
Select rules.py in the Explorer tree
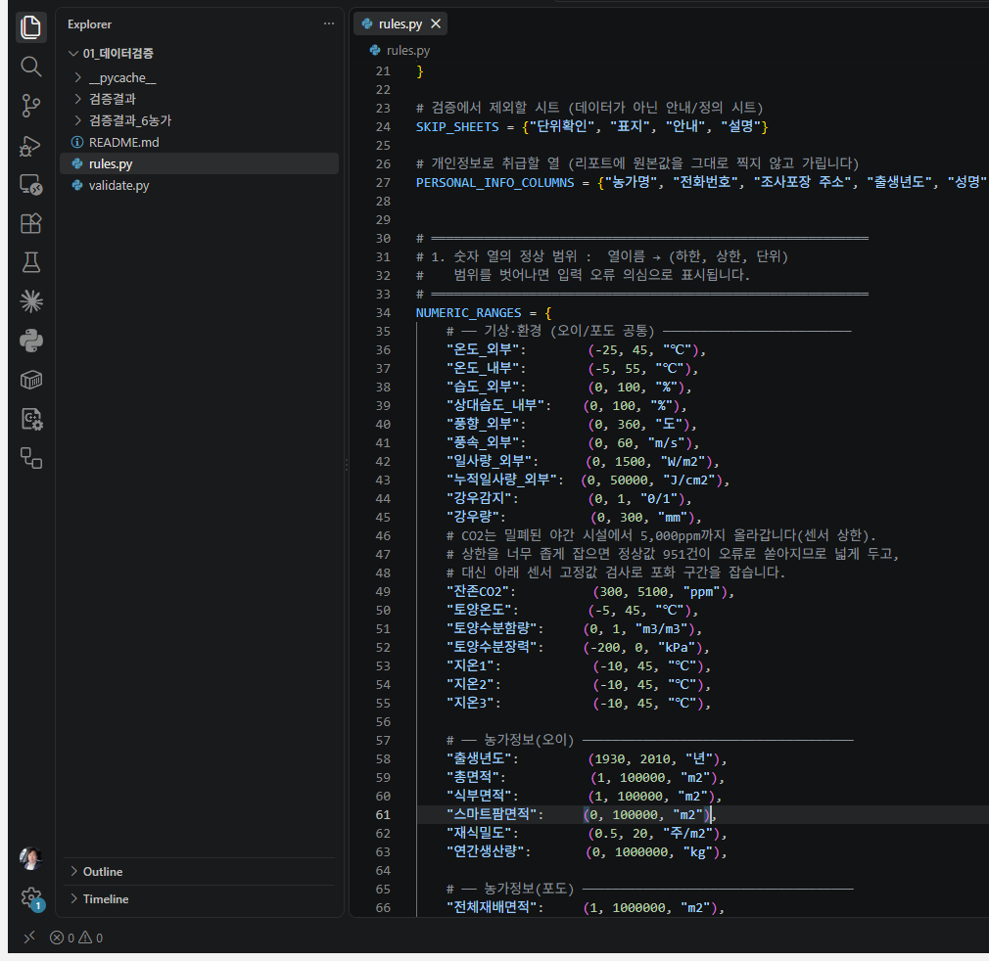[200, 163]
